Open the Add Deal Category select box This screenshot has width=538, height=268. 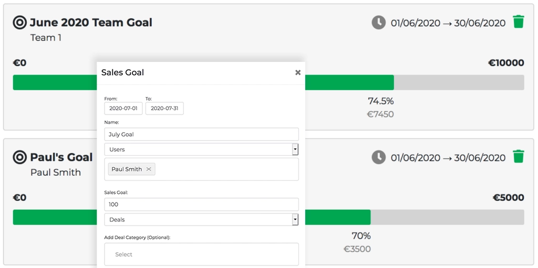click(x=201, y=254)
